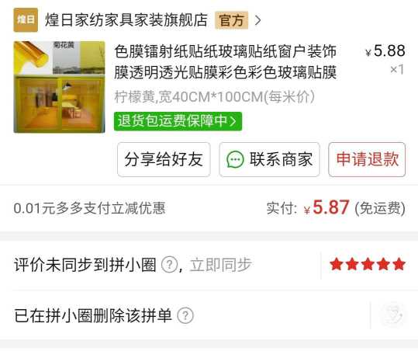Open the 煌日家纺家具家装旗舰店 store page
Viewport: 418px width, 351px height.
[x=126, y=19]
